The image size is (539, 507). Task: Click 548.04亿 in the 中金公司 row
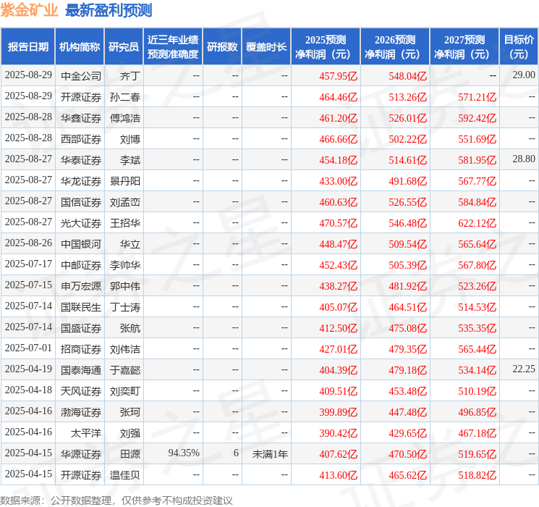coord(408,76)
